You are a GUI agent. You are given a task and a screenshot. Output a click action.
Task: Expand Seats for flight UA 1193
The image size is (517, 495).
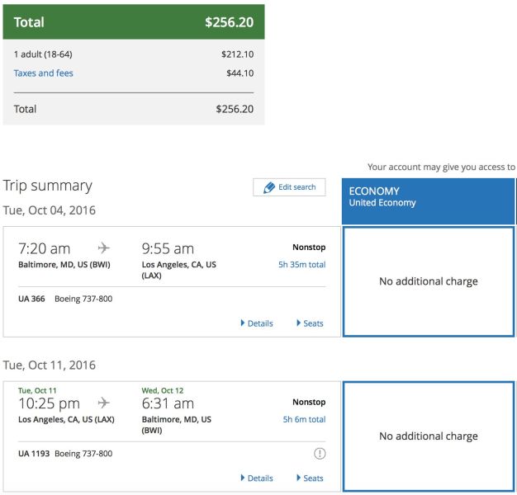tap(310, 478)
